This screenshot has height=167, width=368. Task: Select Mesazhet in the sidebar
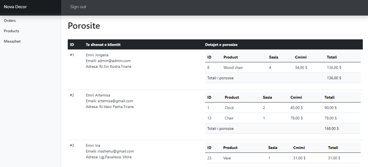(12, 41)
